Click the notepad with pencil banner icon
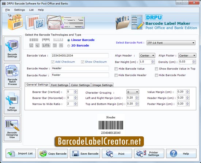The height and width of the screenshot is (163, 201). (138, 22)
